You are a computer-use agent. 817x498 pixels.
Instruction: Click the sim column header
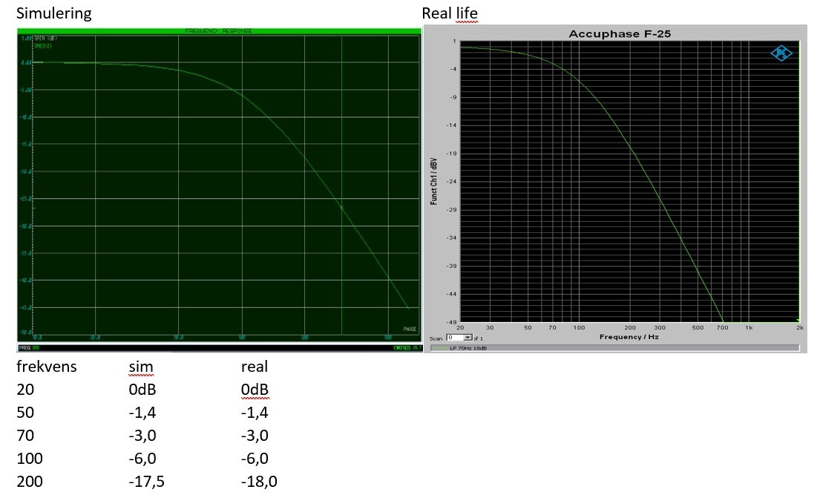(141, 367)
